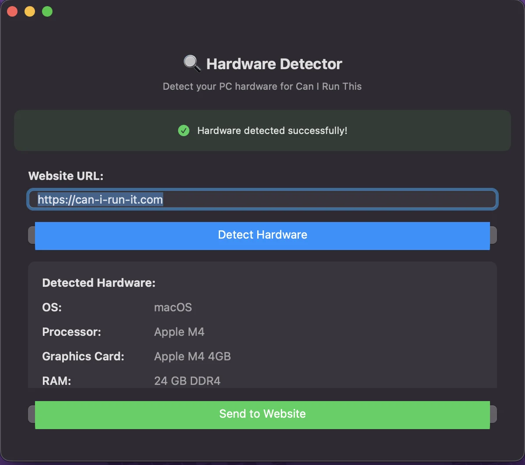525x465 pixels.
Task: Close the window with red button
Action: tap(12, 11)
